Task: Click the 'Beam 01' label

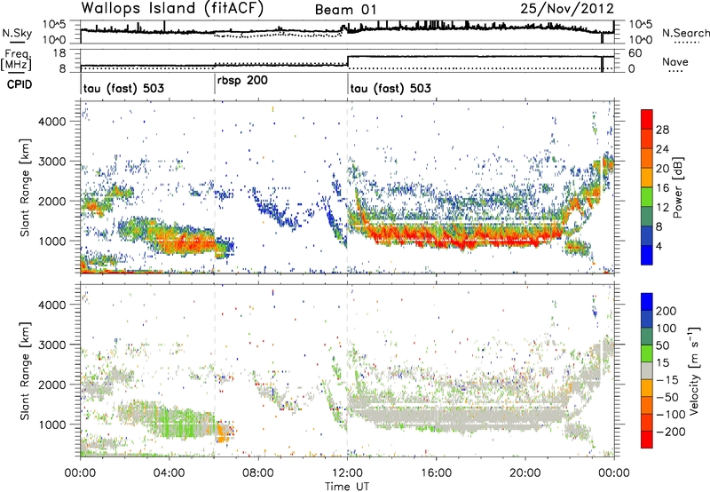Action: pyautogui.click(x=345, y=10)
